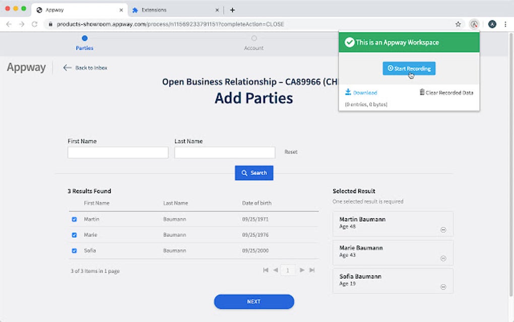The height and width of the screenshot is (322, 514).
Task: Open the browser profile avatar menu
Action: tap(492, 24)
